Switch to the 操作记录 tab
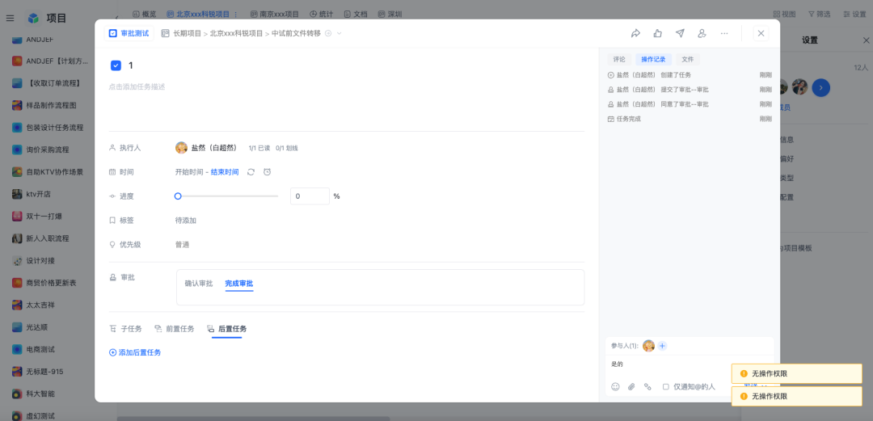Viewport: 873px width, 421px height. coord(653,59)
